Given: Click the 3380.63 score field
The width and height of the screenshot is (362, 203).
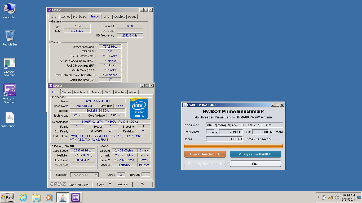Looking at the screenshot, I should (224, 139).
